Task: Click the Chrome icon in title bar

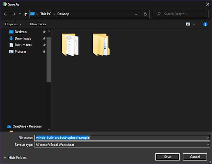Action: 5,4
